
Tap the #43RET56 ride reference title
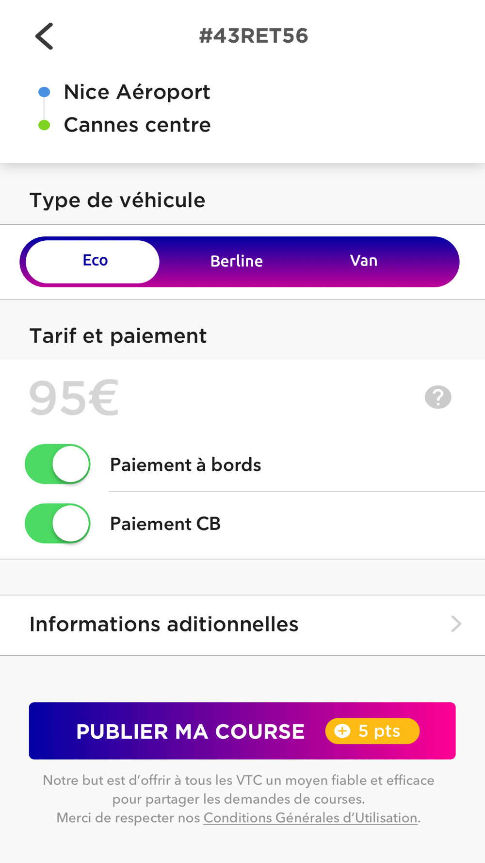coord(254,36)
